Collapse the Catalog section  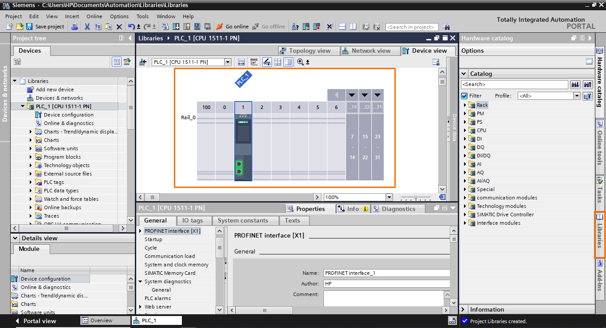464,74
